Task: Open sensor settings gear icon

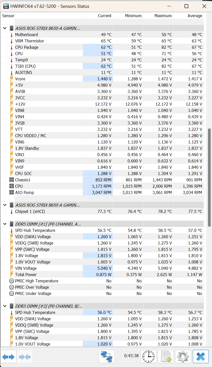Action: coord(183,357)
